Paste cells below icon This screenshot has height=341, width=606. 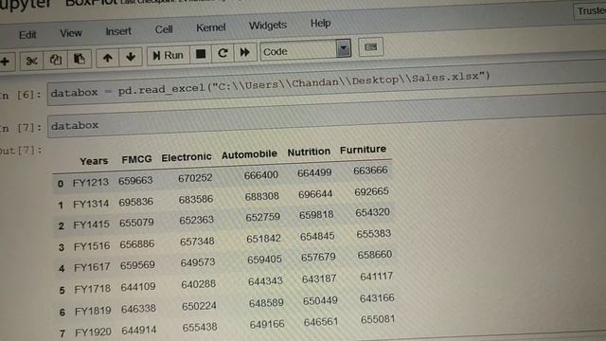pos(80,59)
